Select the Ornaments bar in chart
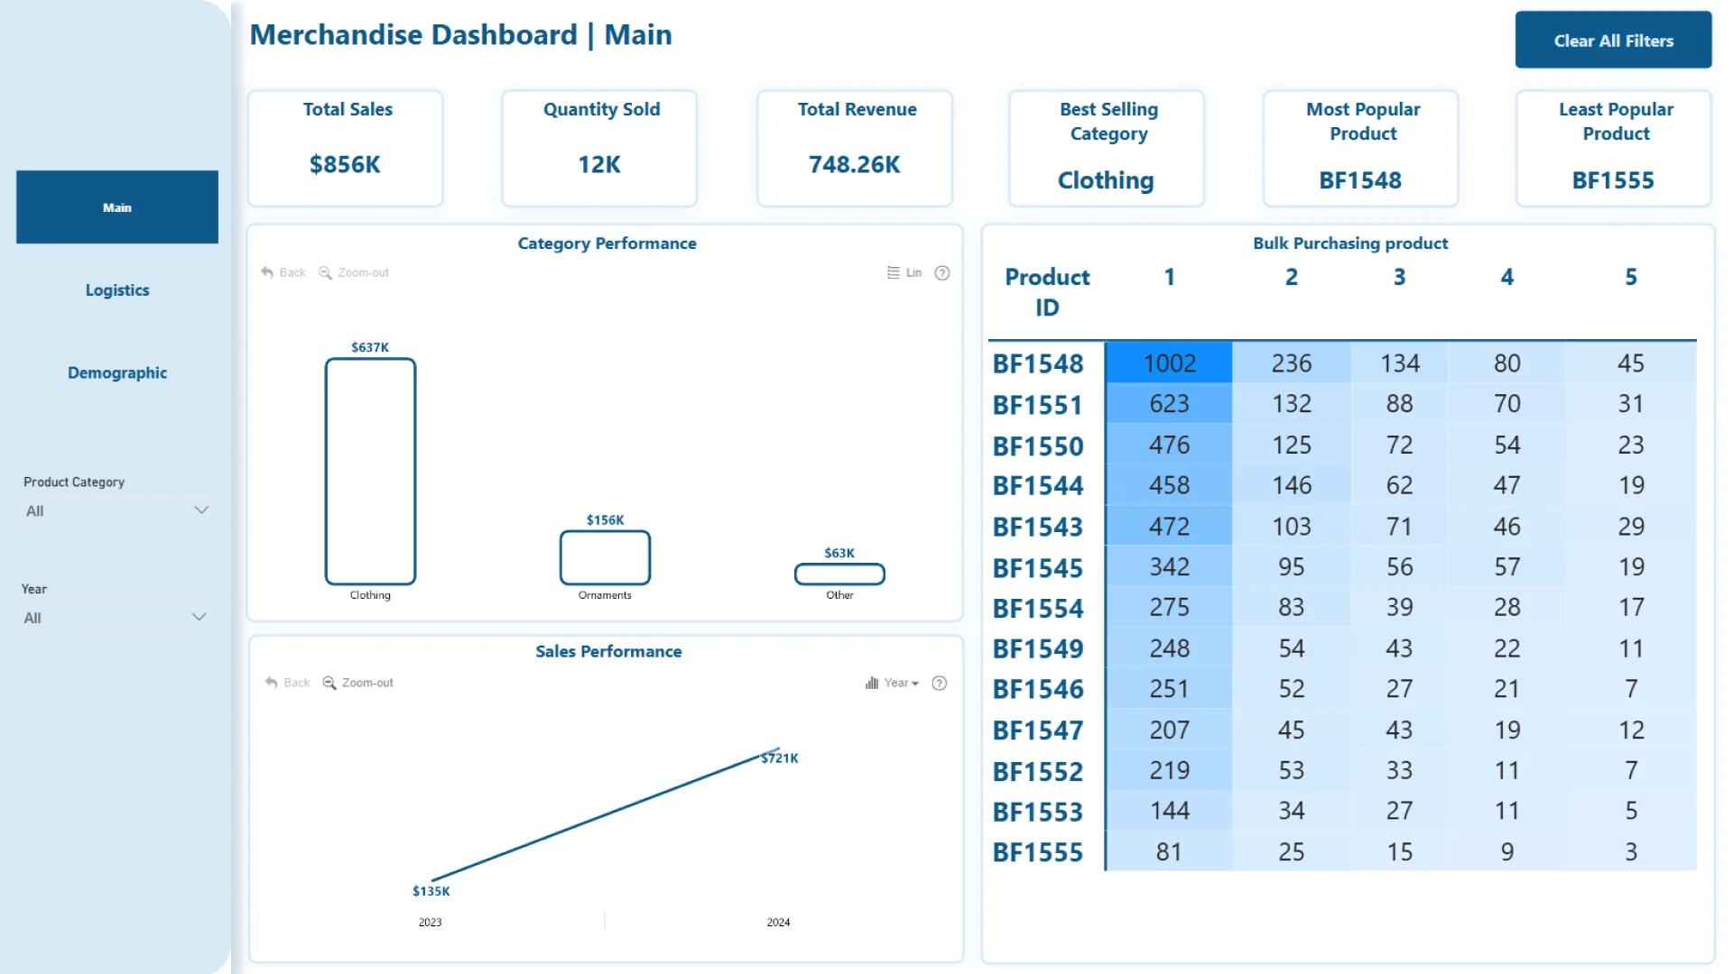Viewport: 1733px width, 974px height. click(x=605, y=557)
